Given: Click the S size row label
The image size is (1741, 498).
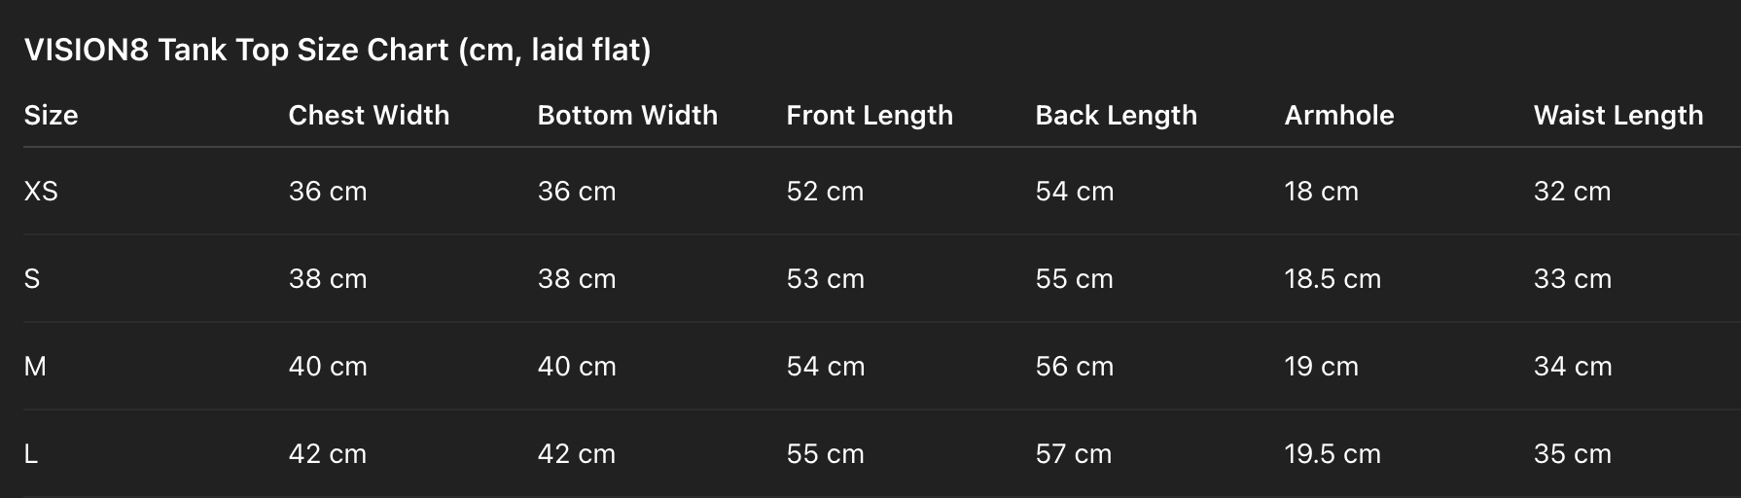Looking at the screenshot, I should 32,278.
